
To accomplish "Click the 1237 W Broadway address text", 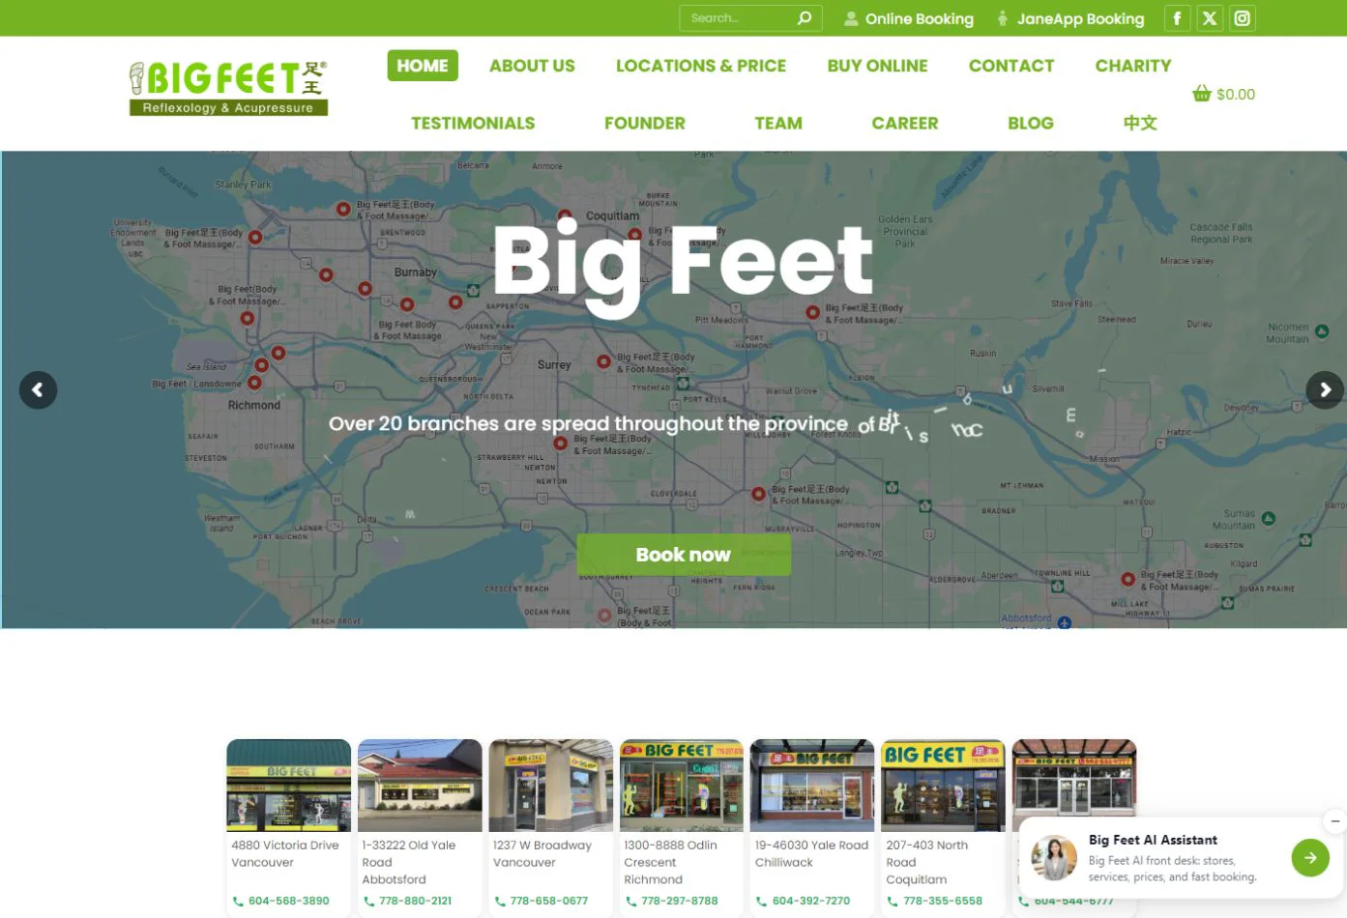I will [x=542, y=854].
